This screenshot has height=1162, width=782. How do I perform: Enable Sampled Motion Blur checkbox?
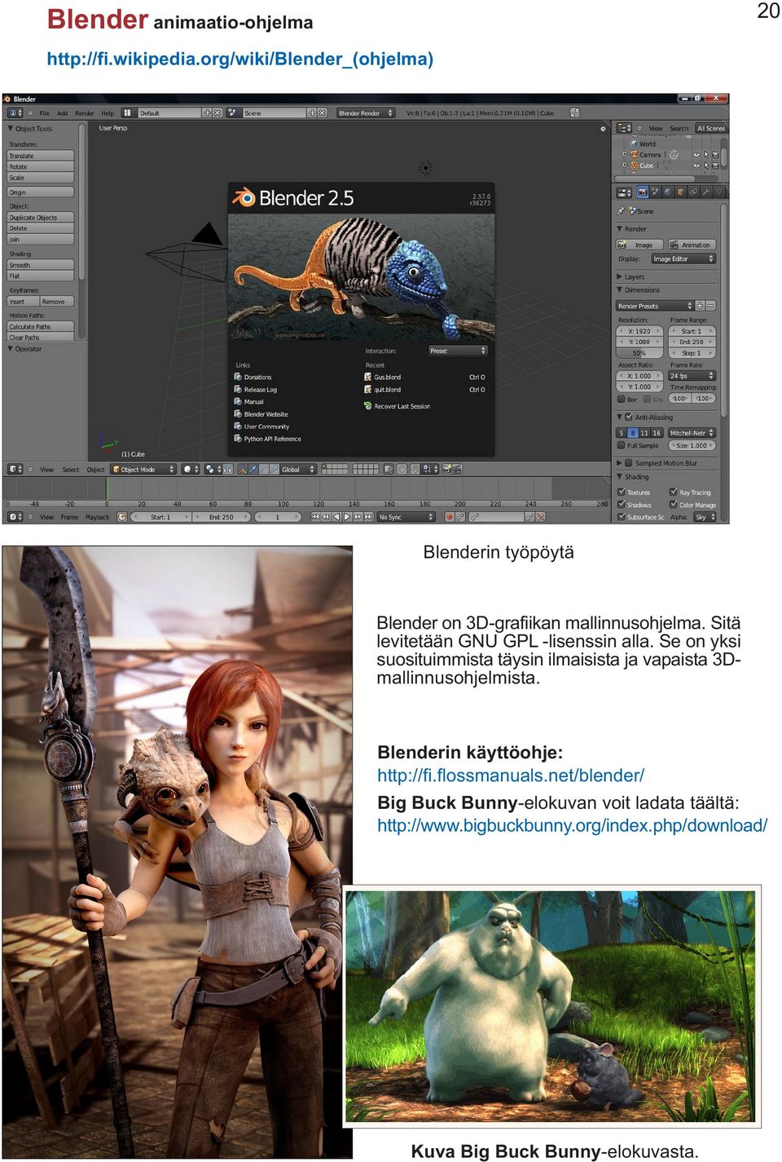629,462
